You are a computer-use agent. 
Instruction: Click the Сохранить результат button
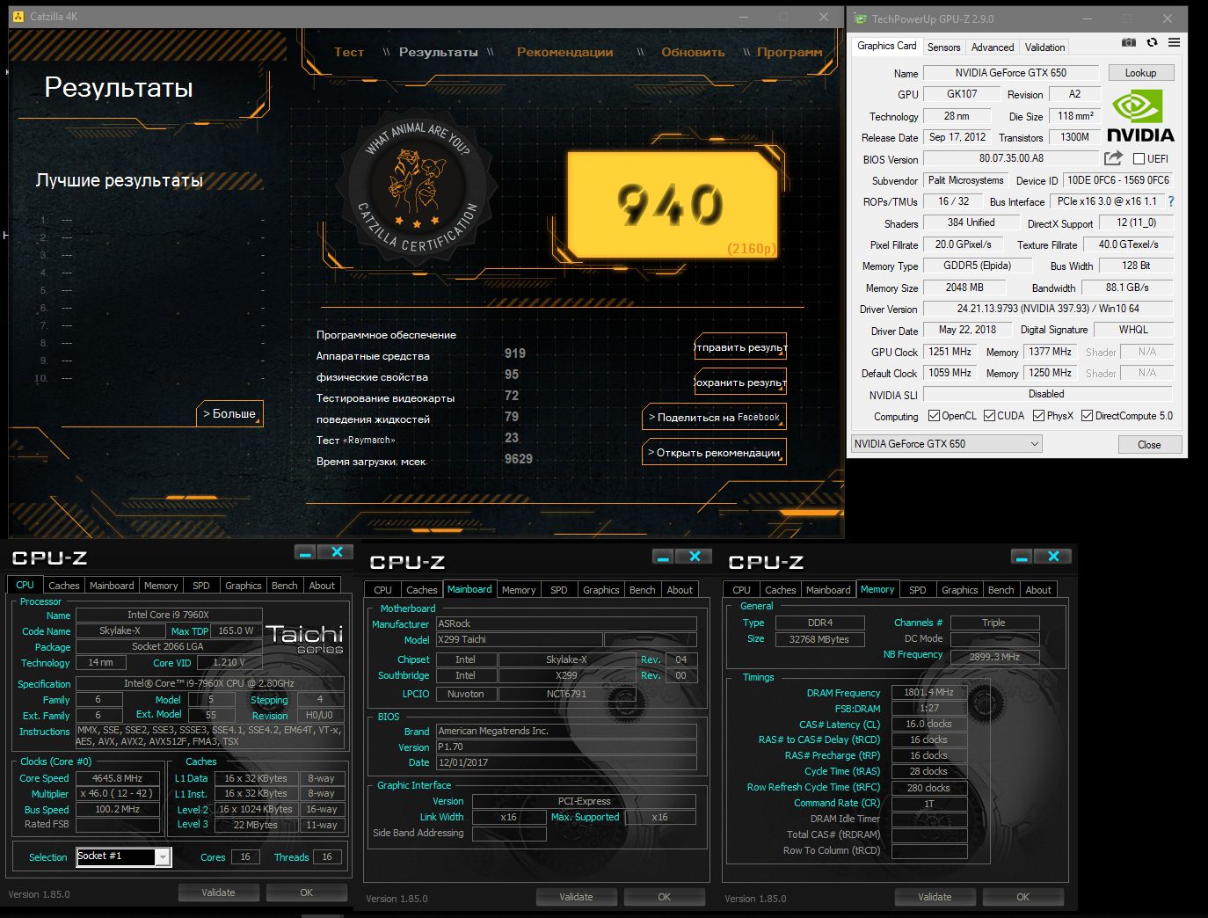tap(740, 382)
